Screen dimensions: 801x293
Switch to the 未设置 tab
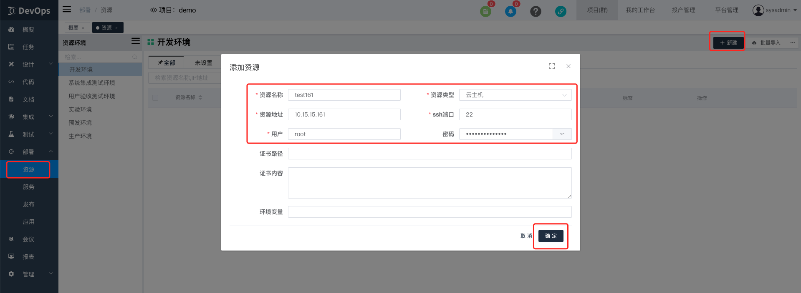(203, 63)
